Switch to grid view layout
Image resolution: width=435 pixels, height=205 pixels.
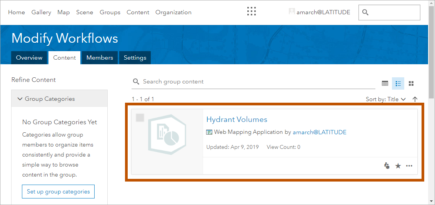pos(411,83)
